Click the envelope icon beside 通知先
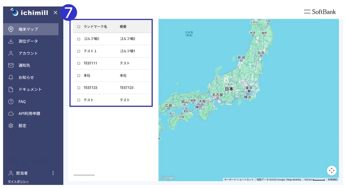345x188 pixels. 11,65
